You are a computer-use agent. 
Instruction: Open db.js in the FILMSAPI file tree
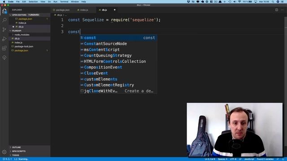coord(30,38)
